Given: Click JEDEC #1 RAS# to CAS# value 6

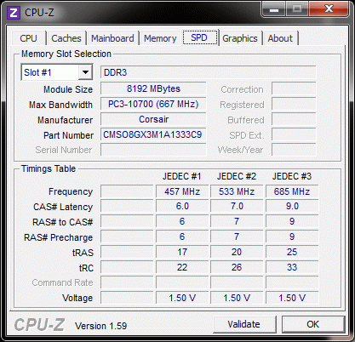Looking at the screenshot, I should click(182, 221).
